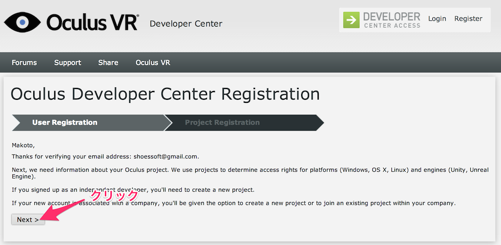Open the Oculus VR menu item
The image size is (501, 245).
tap(153, 62)
